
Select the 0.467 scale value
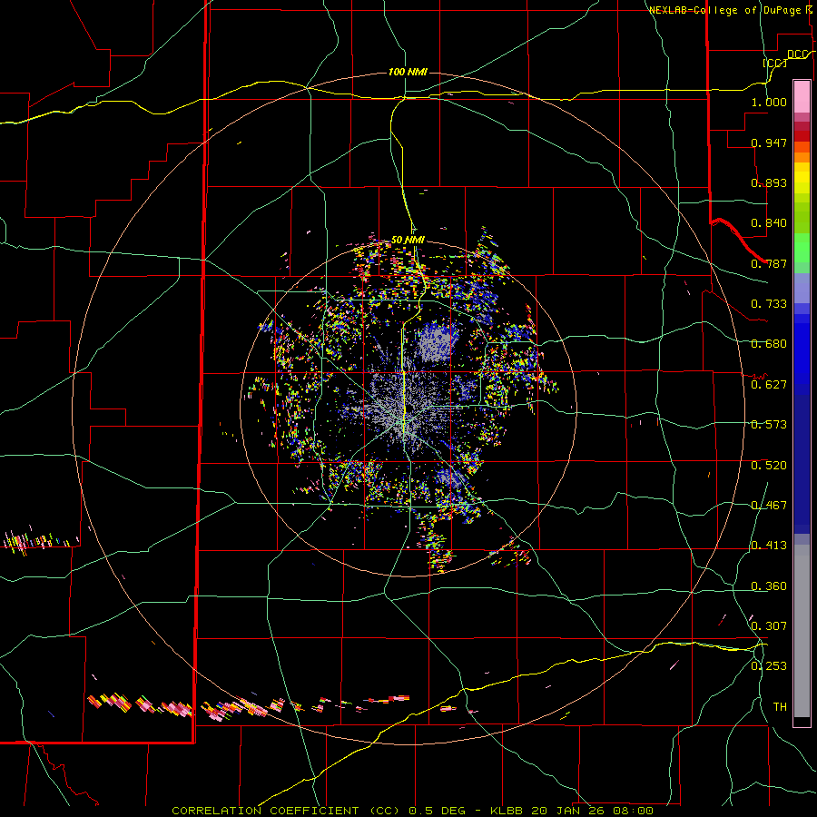pyautogui.click(x=769, y=506)
